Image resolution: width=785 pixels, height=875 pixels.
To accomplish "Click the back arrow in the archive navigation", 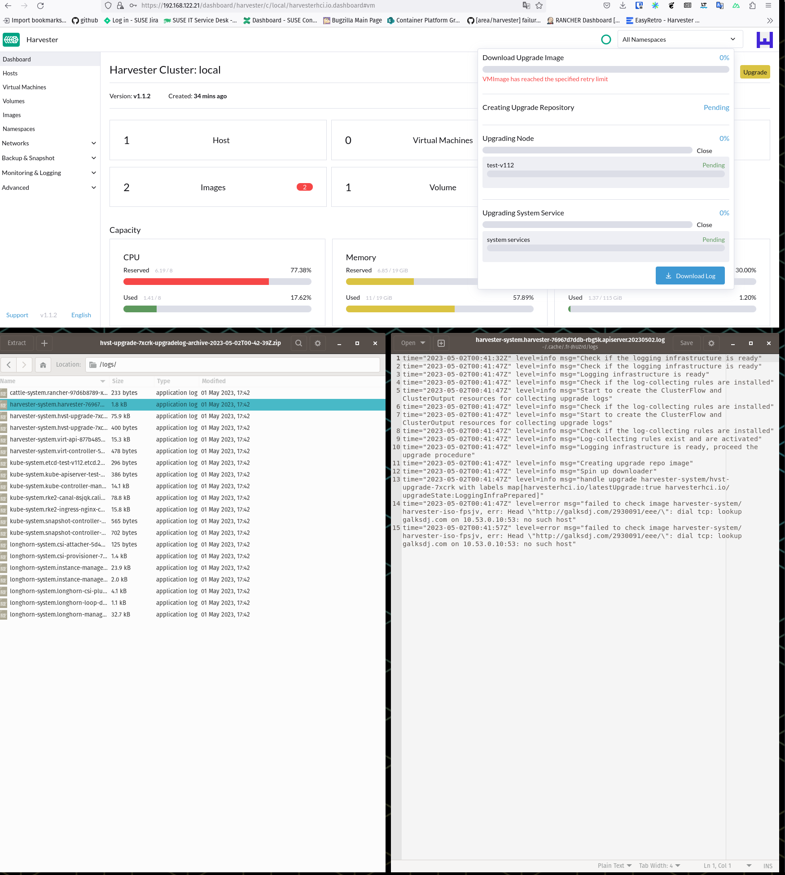I will (9, 365).
